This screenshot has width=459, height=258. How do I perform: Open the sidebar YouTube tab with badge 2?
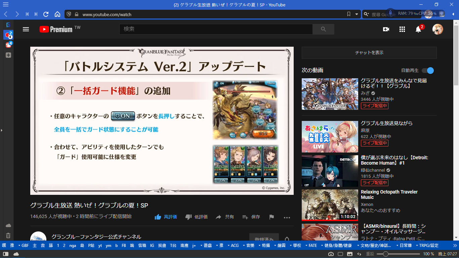click(8, 35)
